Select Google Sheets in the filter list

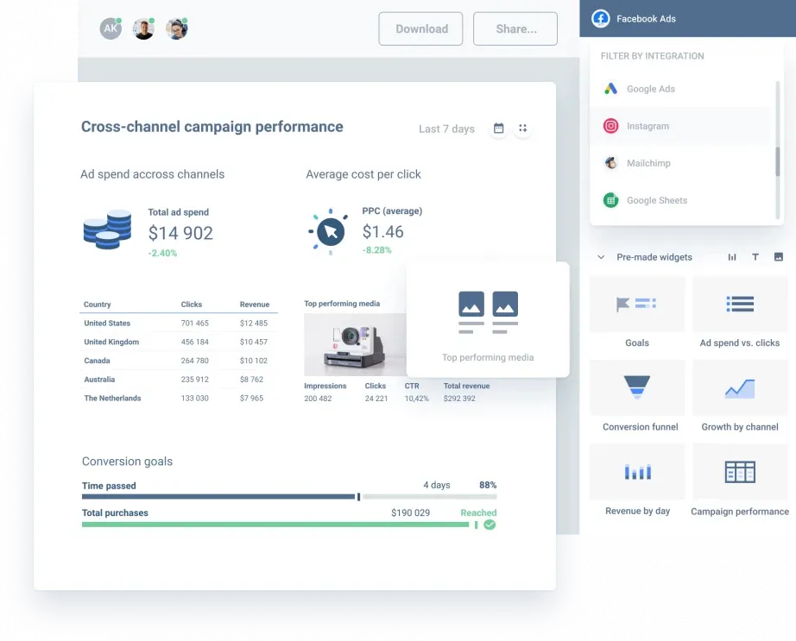click(x=654, y=200)
